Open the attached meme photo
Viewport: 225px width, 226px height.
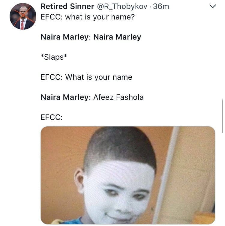[128, 175]
